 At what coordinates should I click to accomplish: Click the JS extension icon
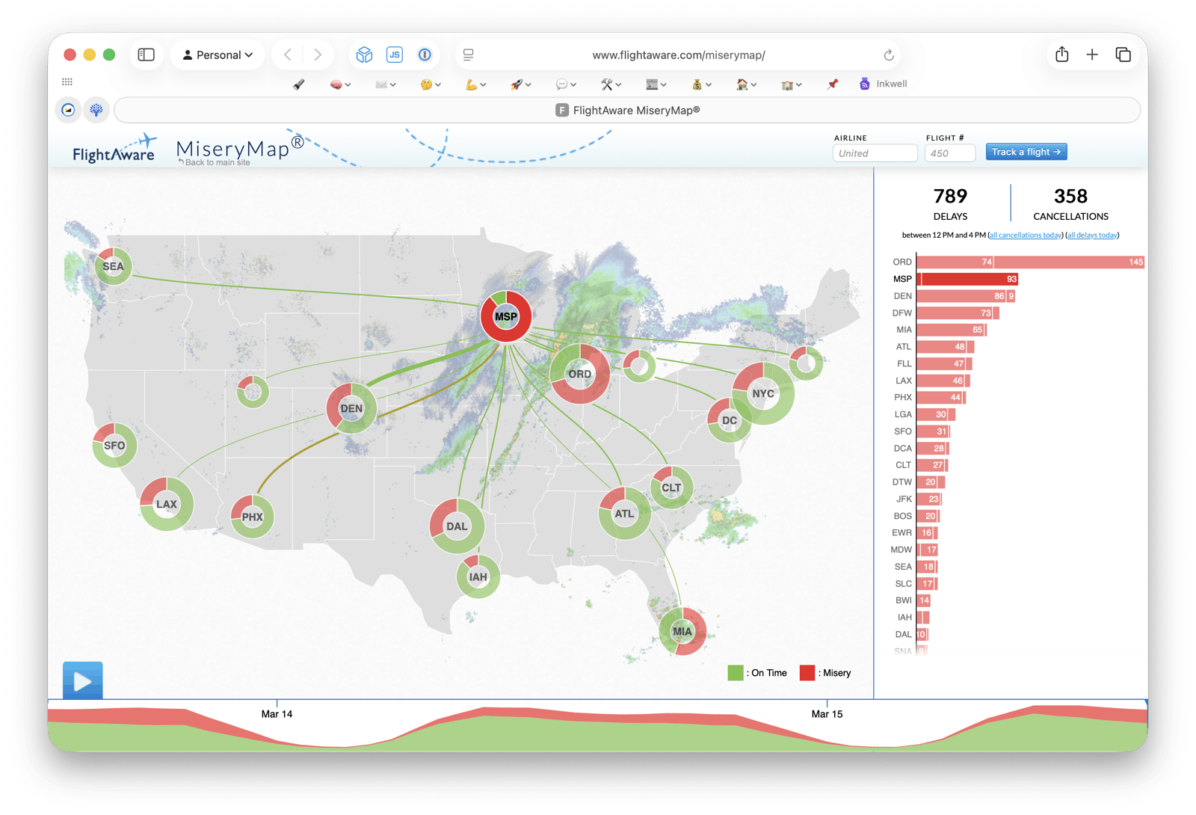(x=395, y=55)
